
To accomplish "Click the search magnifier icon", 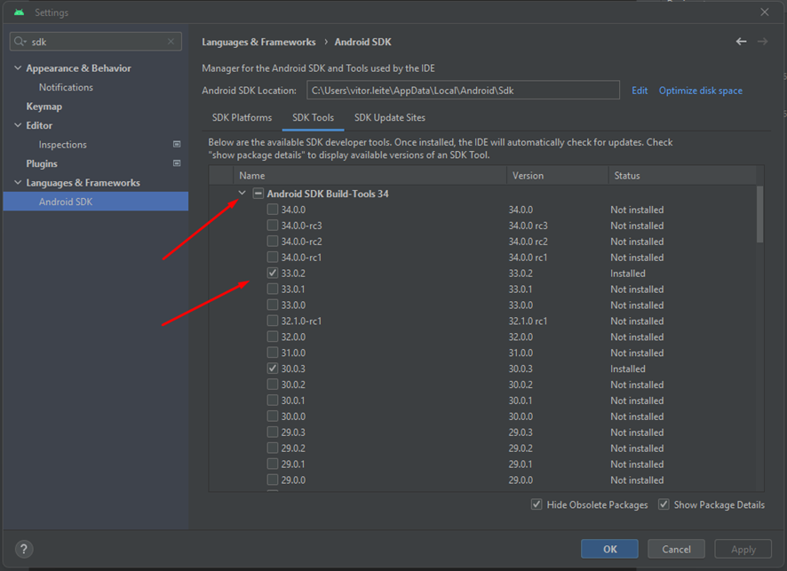I will coord(20,42).
